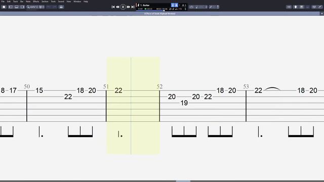Click the small button at tab bar end
The image size is (324, 182).
(322, 14)
